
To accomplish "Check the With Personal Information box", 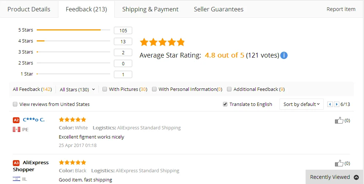I will pos(154,89).
